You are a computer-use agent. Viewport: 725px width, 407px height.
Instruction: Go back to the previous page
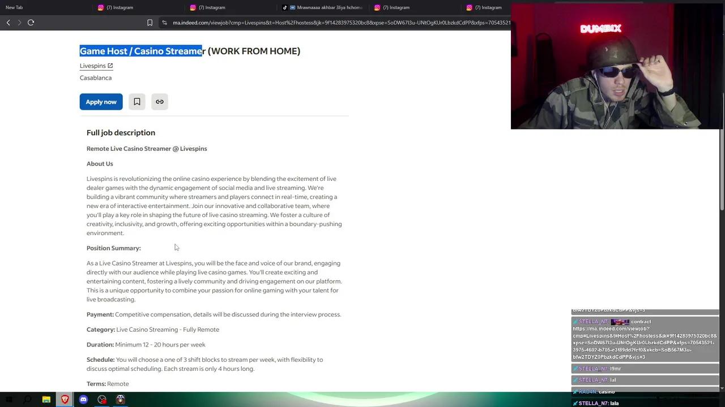[x=8, y=23]
